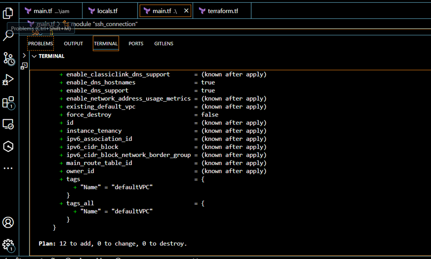Open the Explorer view in activity bar
This screenshot has width=431, height=259.
8,13
